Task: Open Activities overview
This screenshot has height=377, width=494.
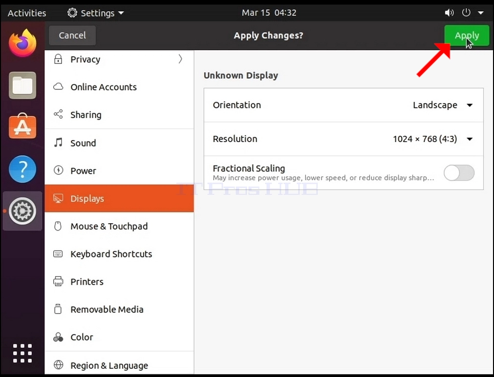Action: click(x=27, y=13)
